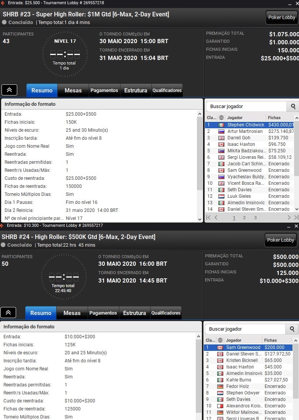
Task: Select Artur Martirosian row
Action: tap(249, 131)
